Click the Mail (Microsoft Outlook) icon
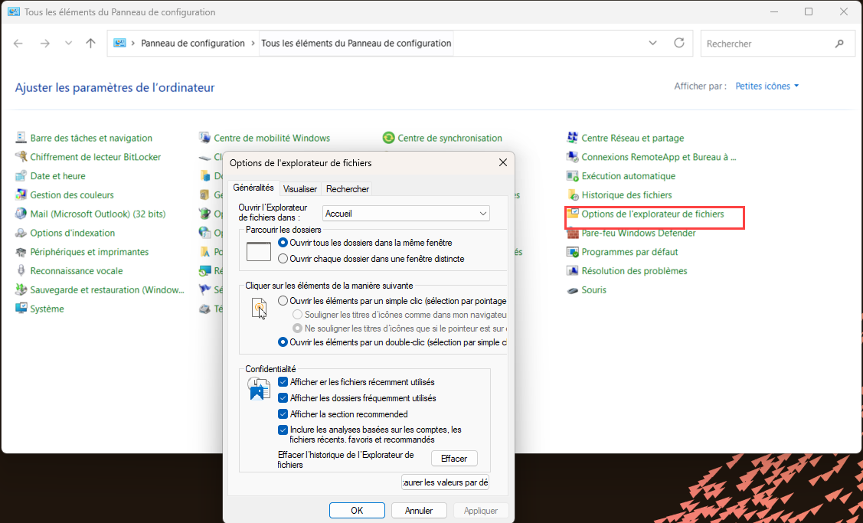863x523 pixels. [21, 214]
